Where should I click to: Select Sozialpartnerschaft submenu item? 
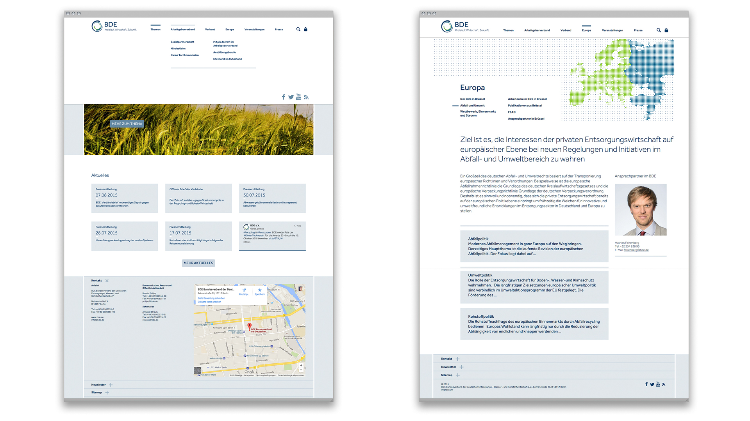tap(182, 42)
